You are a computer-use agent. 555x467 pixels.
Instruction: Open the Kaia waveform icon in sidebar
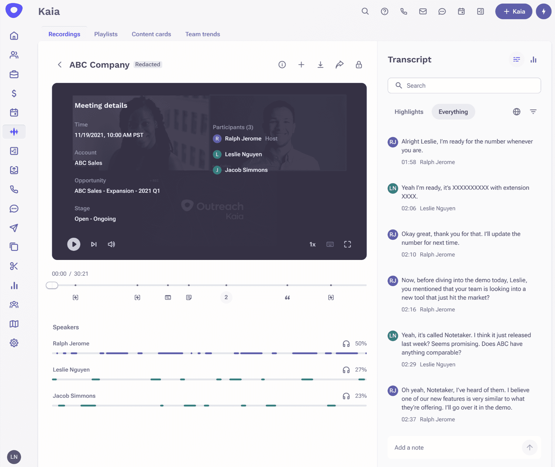(14, 132)
